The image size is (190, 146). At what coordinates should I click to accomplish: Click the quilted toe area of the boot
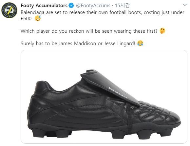tap(158, 112)
